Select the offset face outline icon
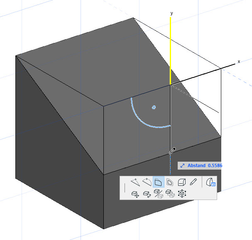Screen dimensions: 252x240 (x=170, y=182)
